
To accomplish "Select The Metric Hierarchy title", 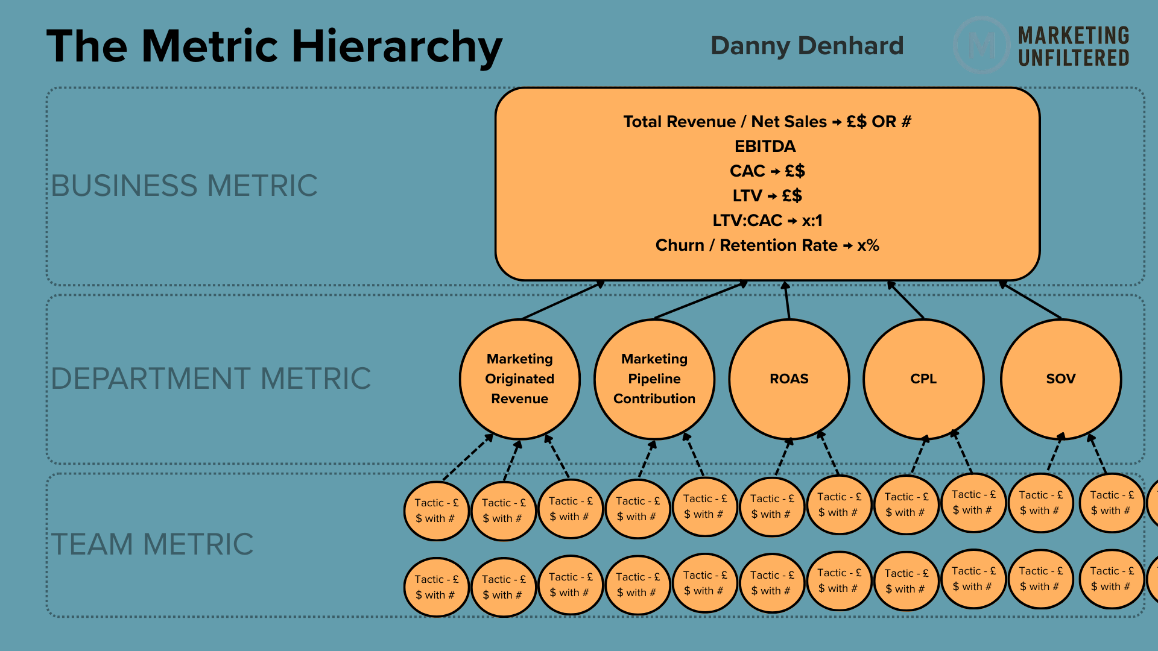I will coord(274,46).
